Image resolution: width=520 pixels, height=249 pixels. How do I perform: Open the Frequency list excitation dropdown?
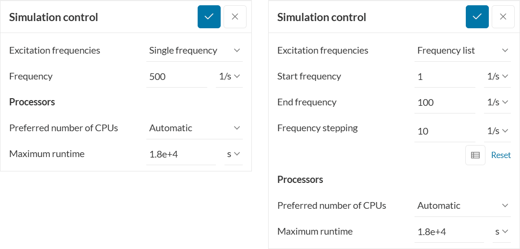pyautogui.click(x=462, y=50)
